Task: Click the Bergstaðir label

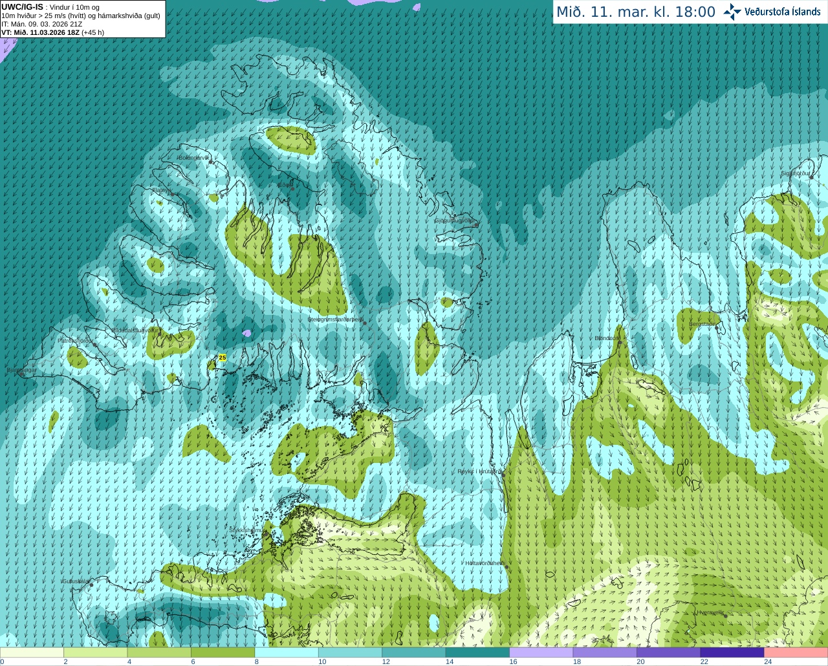Action: pyautogui.click(x=703, y=324)
